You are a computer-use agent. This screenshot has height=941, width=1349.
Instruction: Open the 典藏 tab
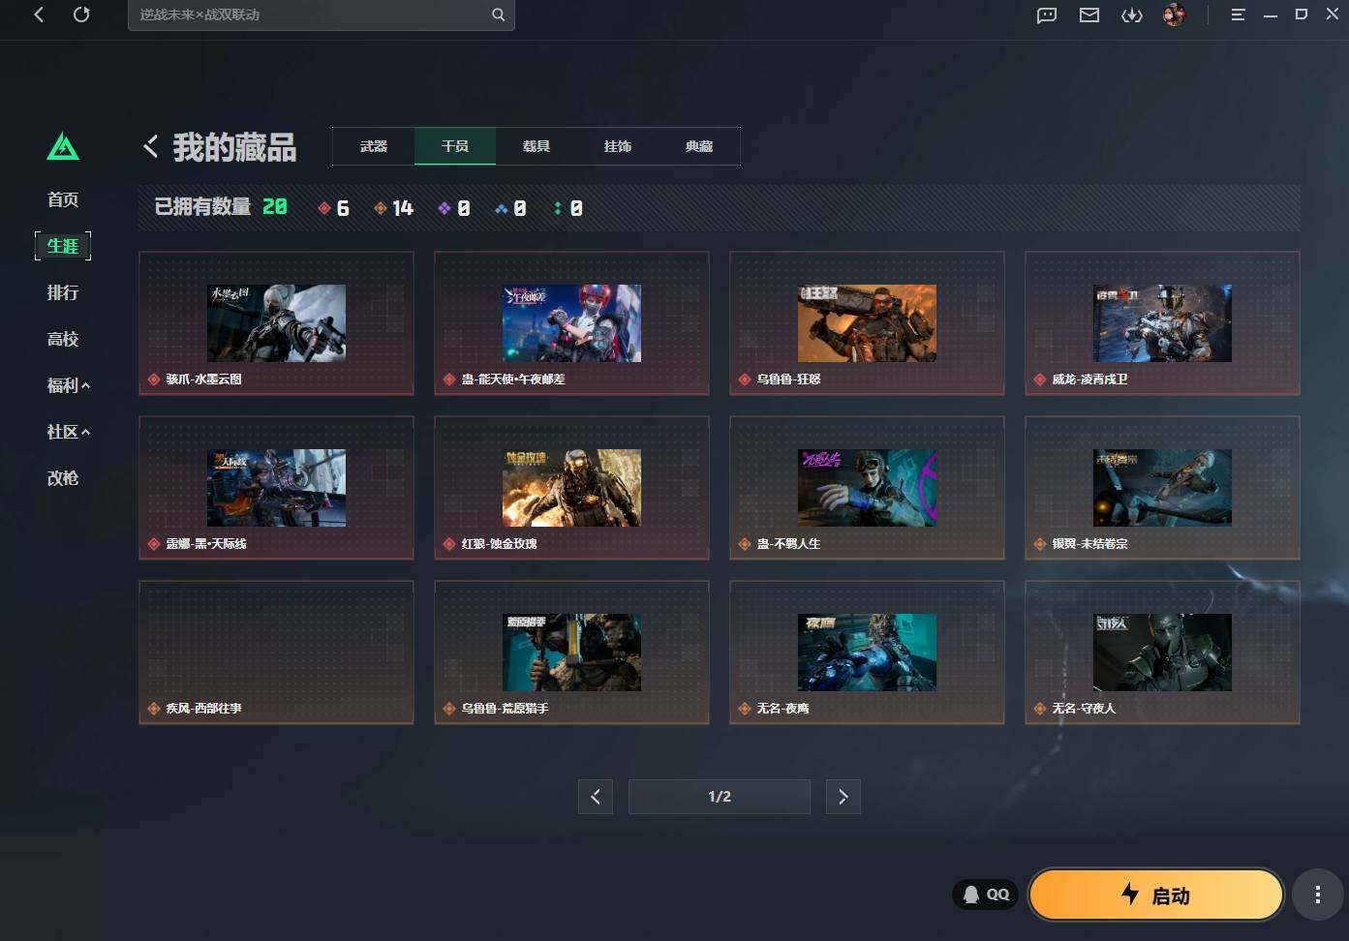coord(699,146)
